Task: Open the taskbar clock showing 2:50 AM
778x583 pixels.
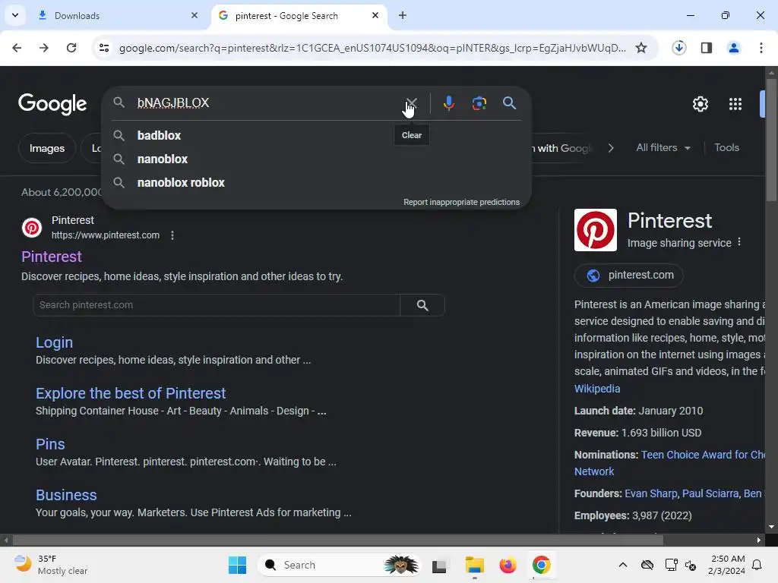Action: [727, 565]
